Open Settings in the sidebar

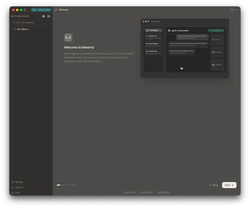pyautogui.click(x=17, y=182)
